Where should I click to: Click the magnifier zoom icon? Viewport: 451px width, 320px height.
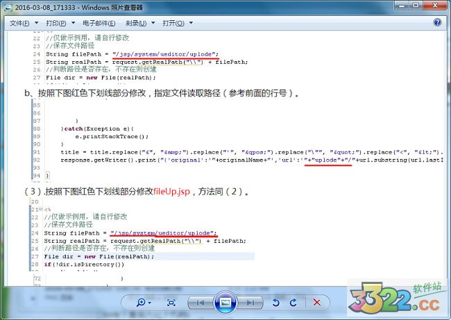(x=141, y=303)
